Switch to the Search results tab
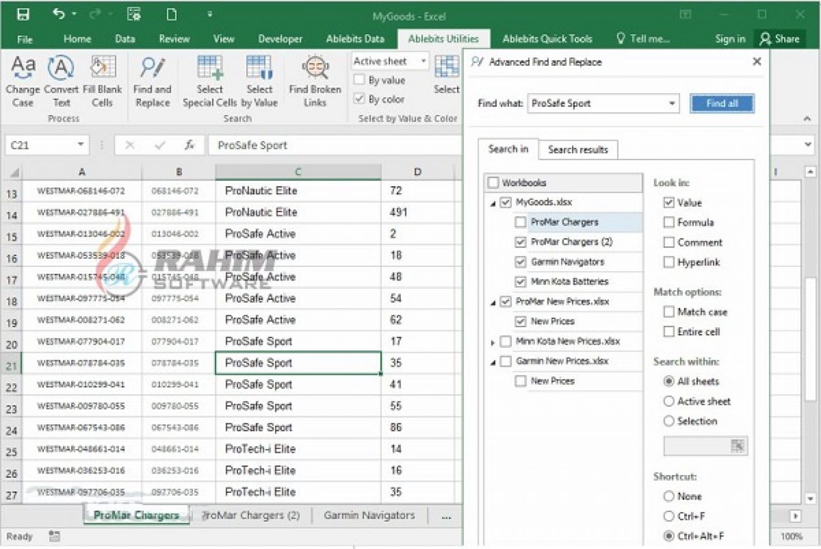 578,150
